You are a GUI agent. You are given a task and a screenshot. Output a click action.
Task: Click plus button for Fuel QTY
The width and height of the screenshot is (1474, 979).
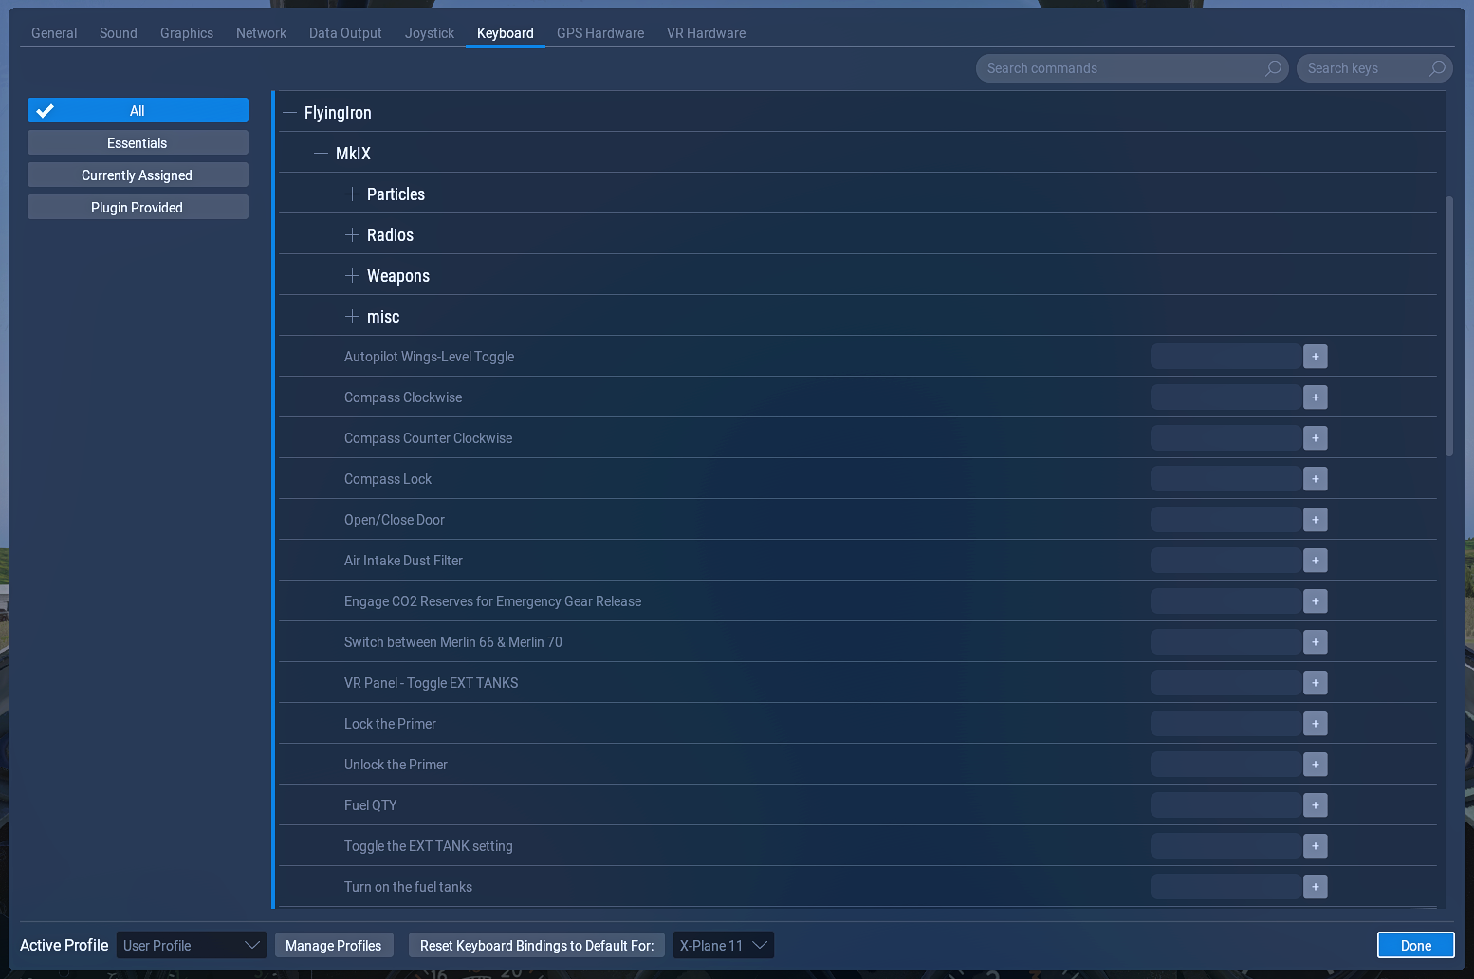coord(1315,805)
